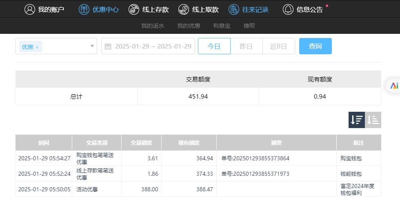
Task: Remove the 优惠 filter tag
Action: (37, 47)
